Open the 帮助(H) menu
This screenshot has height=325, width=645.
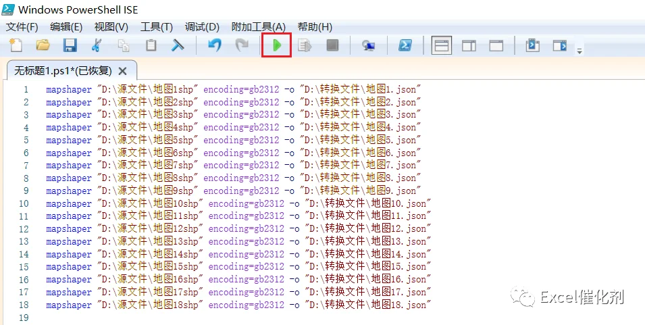coord(315,27)
